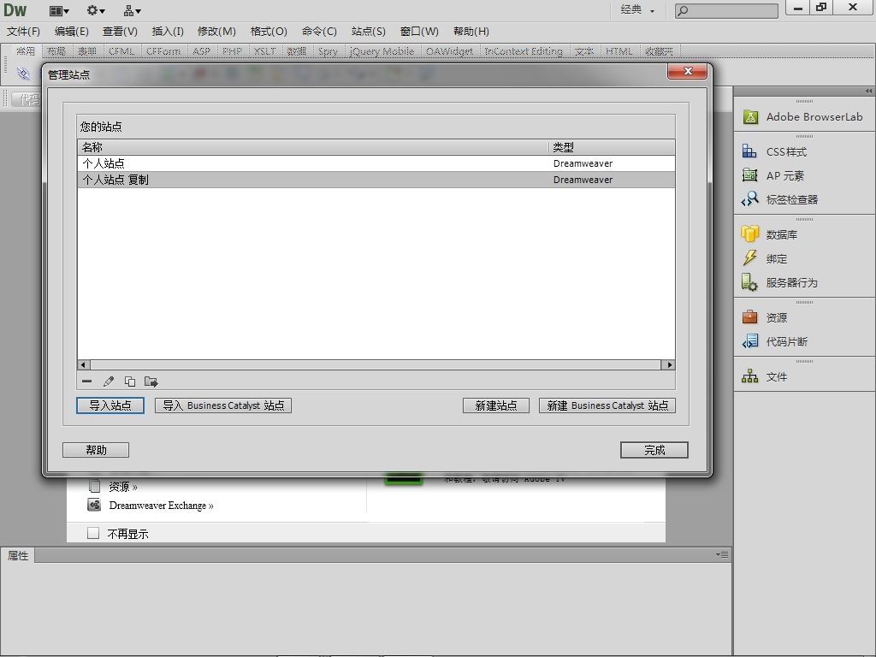Click 完成 button

[x=654, y=450]
